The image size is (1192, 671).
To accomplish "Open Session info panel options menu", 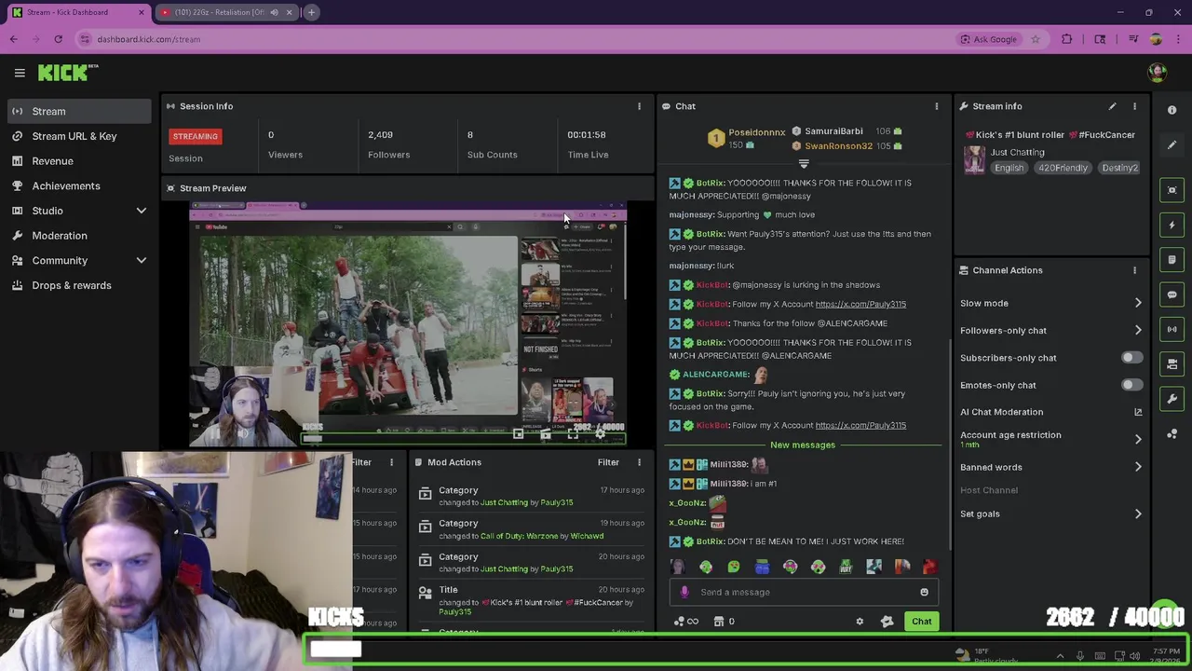I will tap(639, 106).
